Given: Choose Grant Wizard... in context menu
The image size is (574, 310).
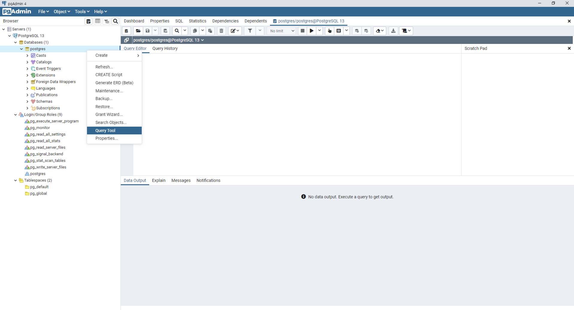Looking at the screenshot, I should [114, 114].
